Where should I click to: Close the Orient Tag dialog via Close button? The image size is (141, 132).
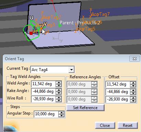click(105, 126)
